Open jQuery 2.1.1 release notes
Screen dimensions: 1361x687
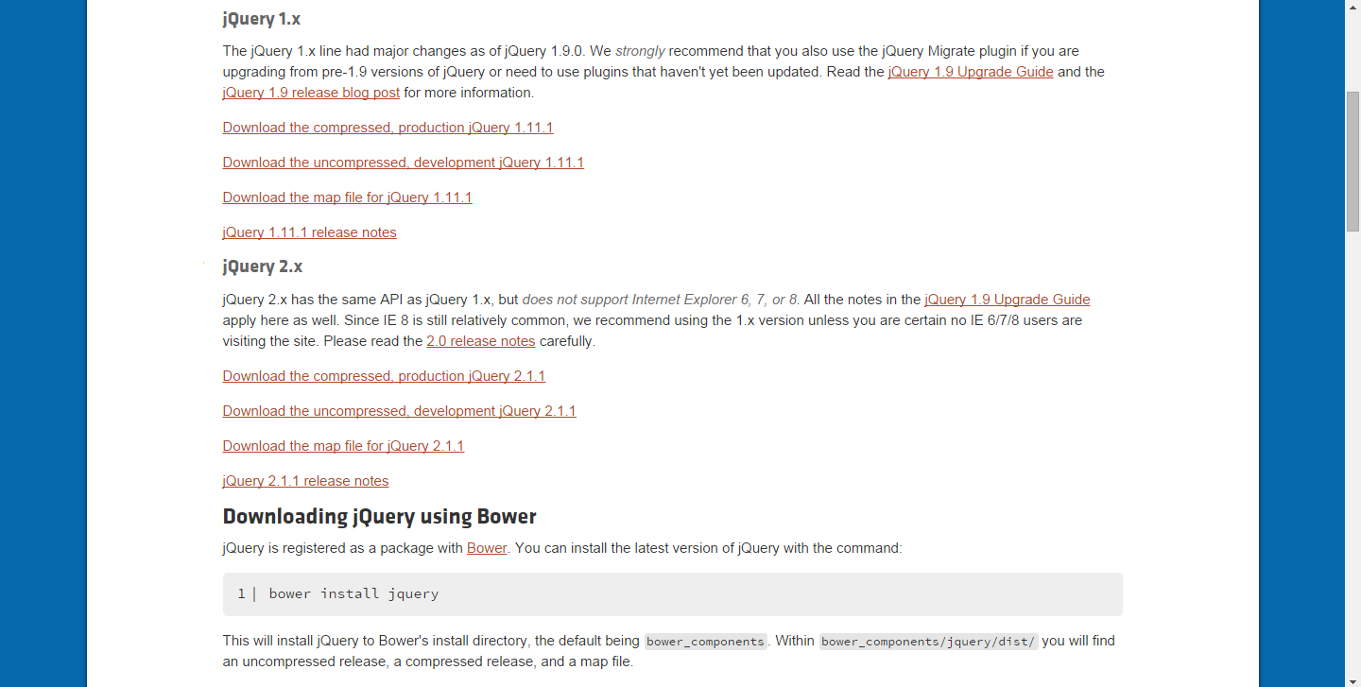pos(305,481)
